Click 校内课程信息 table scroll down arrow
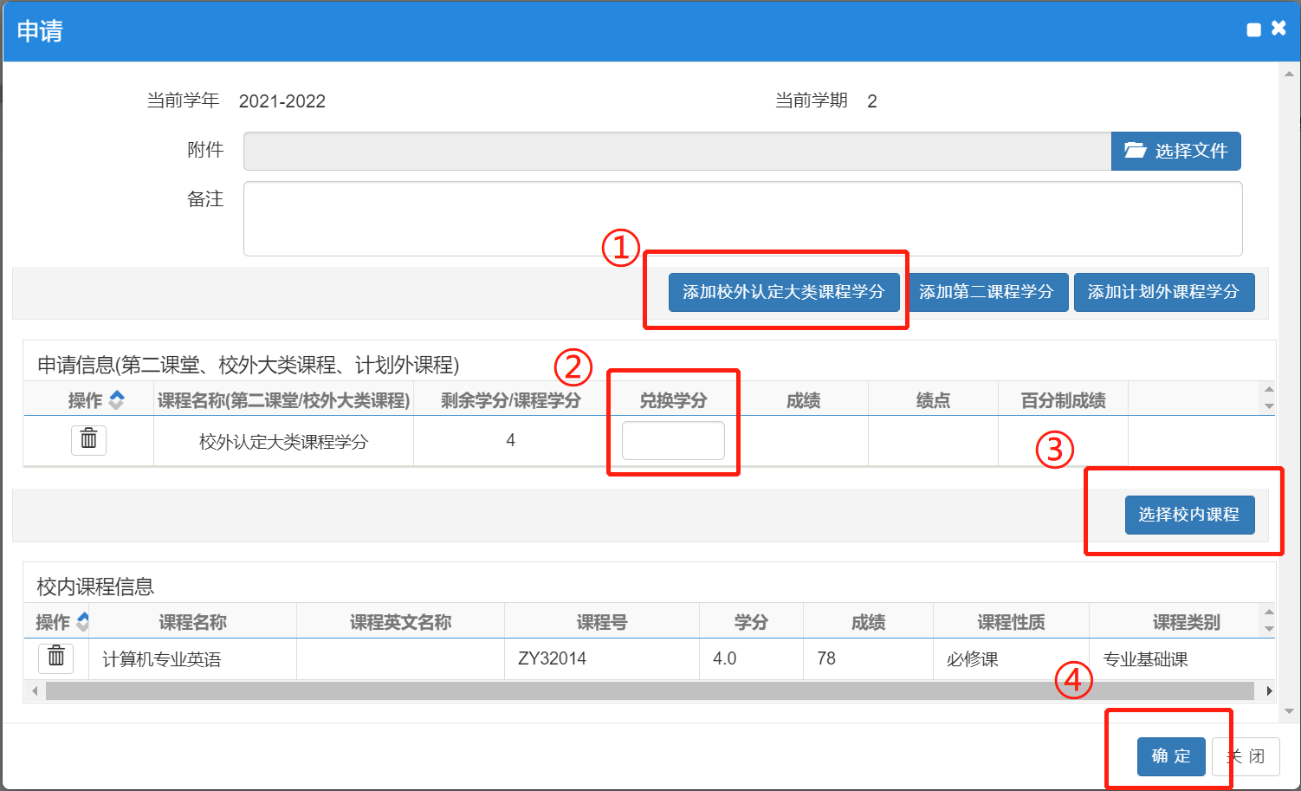1301x791 pixels. pyautogui.click(x=1269, y=628)
